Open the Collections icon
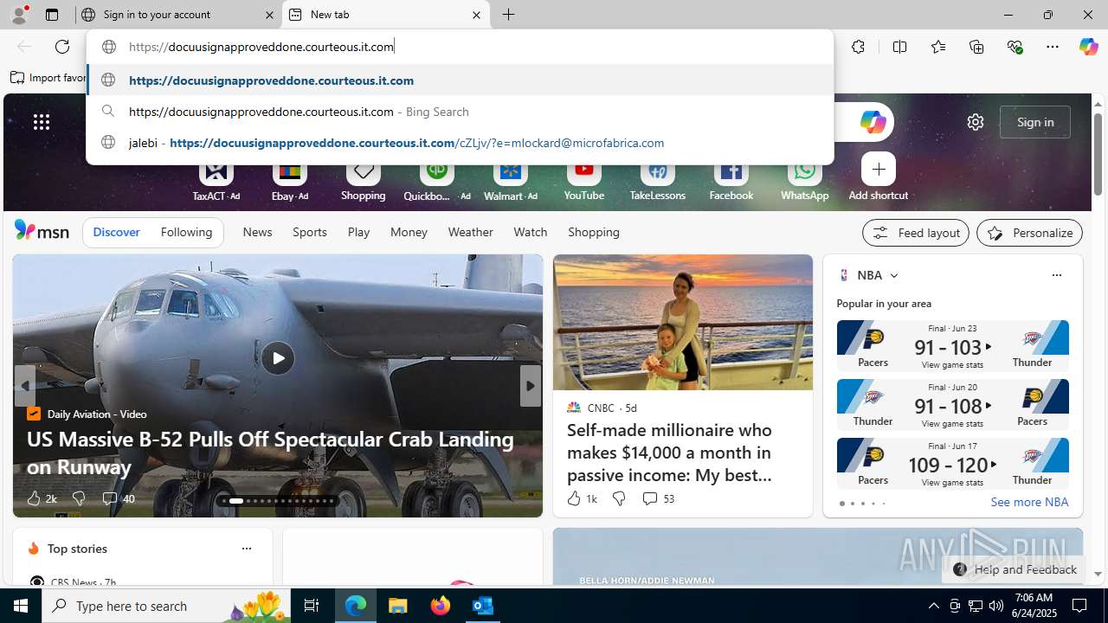Image resolution: width=1108 pixels, height=623 pixels. click(x=976, y=47)
